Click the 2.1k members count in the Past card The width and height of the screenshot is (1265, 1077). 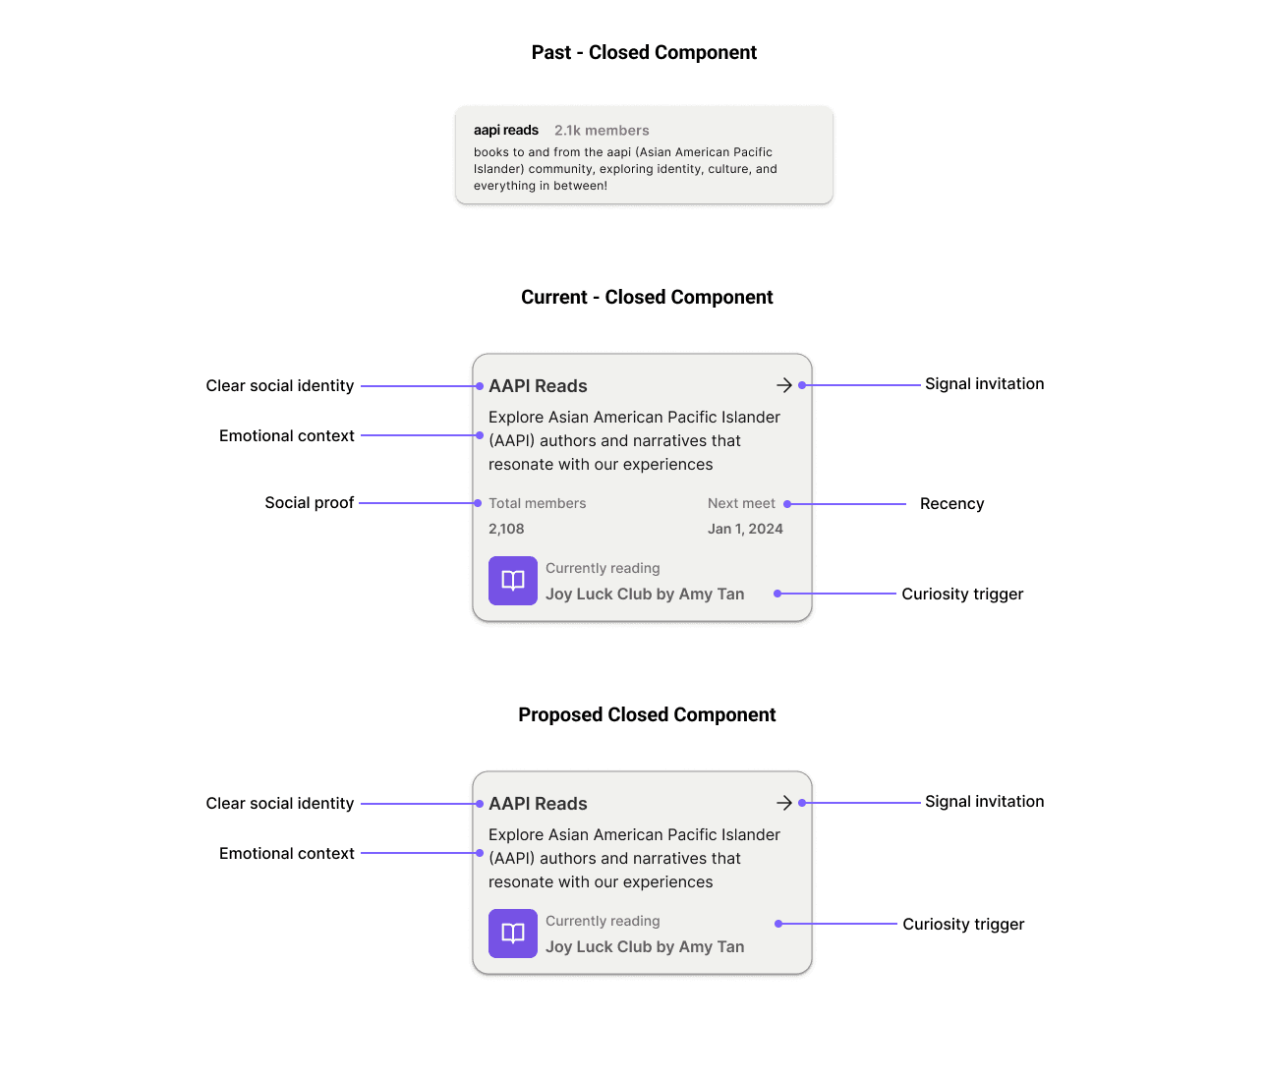pyautogui.click(x=602, y=130)
